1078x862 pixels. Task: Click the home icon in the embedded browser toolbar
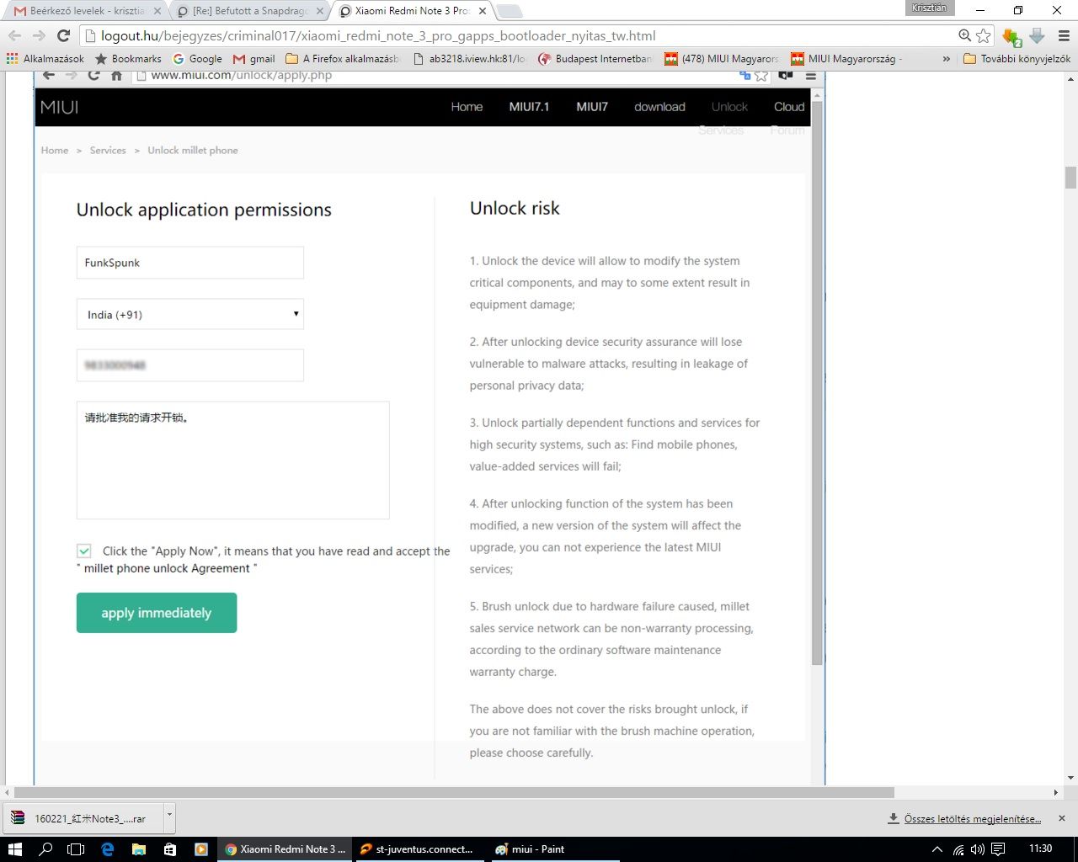coord(116,76)
